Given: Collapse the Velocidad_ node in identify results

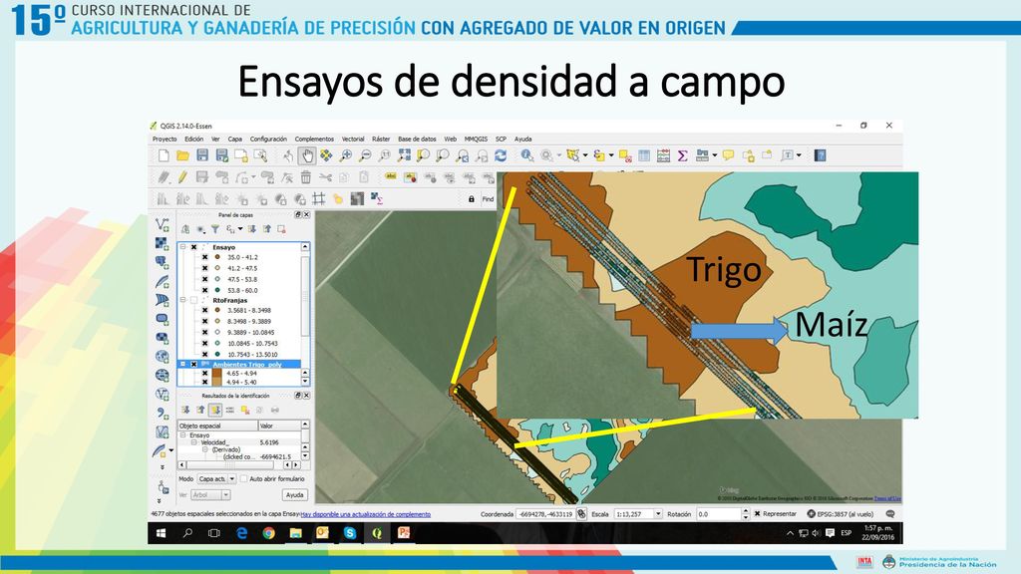Looking at the screenshot, I should (194, 442).
